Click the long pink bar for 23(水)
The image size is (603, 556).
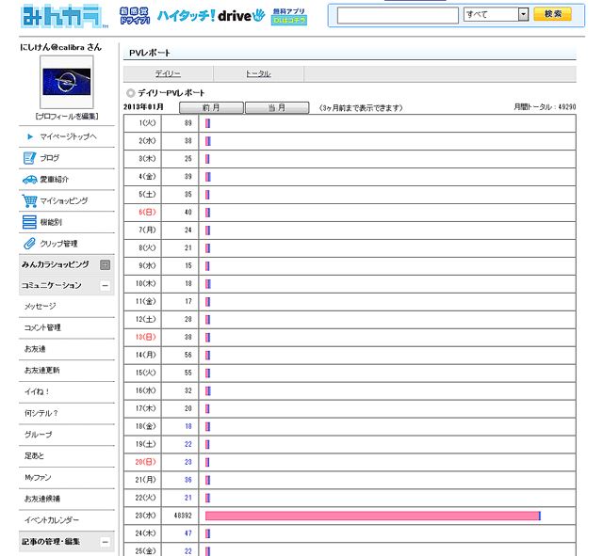373,516
